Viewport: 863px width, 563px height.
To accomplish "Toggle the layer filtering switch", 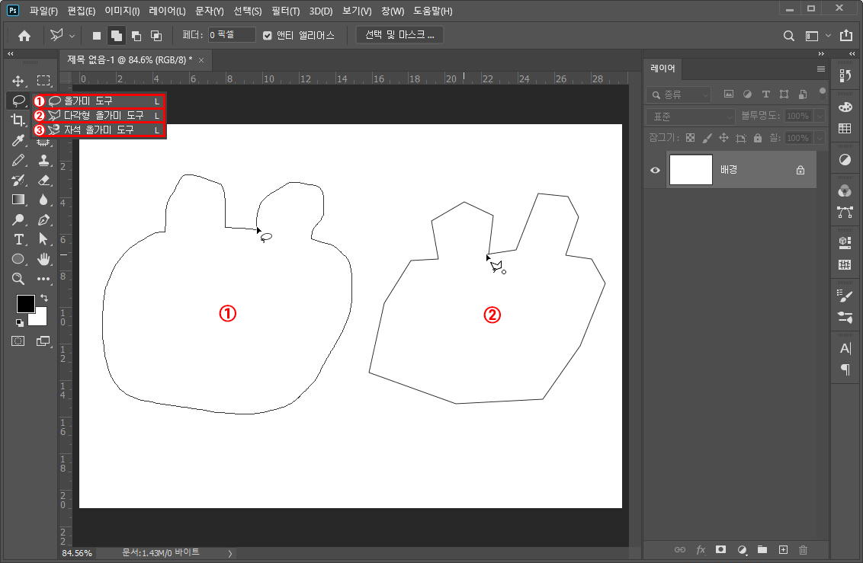I will [823, 92].
